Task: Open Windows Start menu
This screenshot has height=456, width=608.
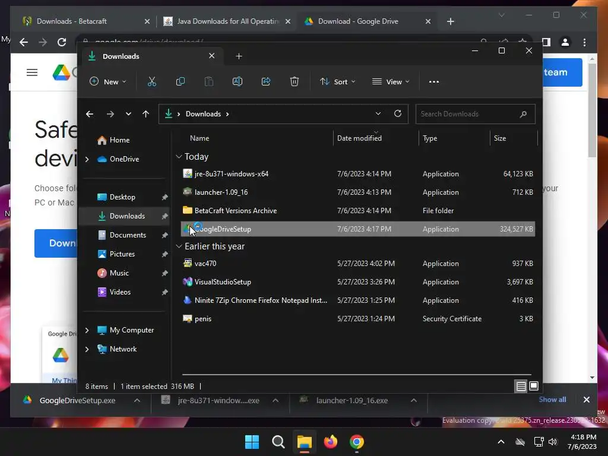Action: 252,442
